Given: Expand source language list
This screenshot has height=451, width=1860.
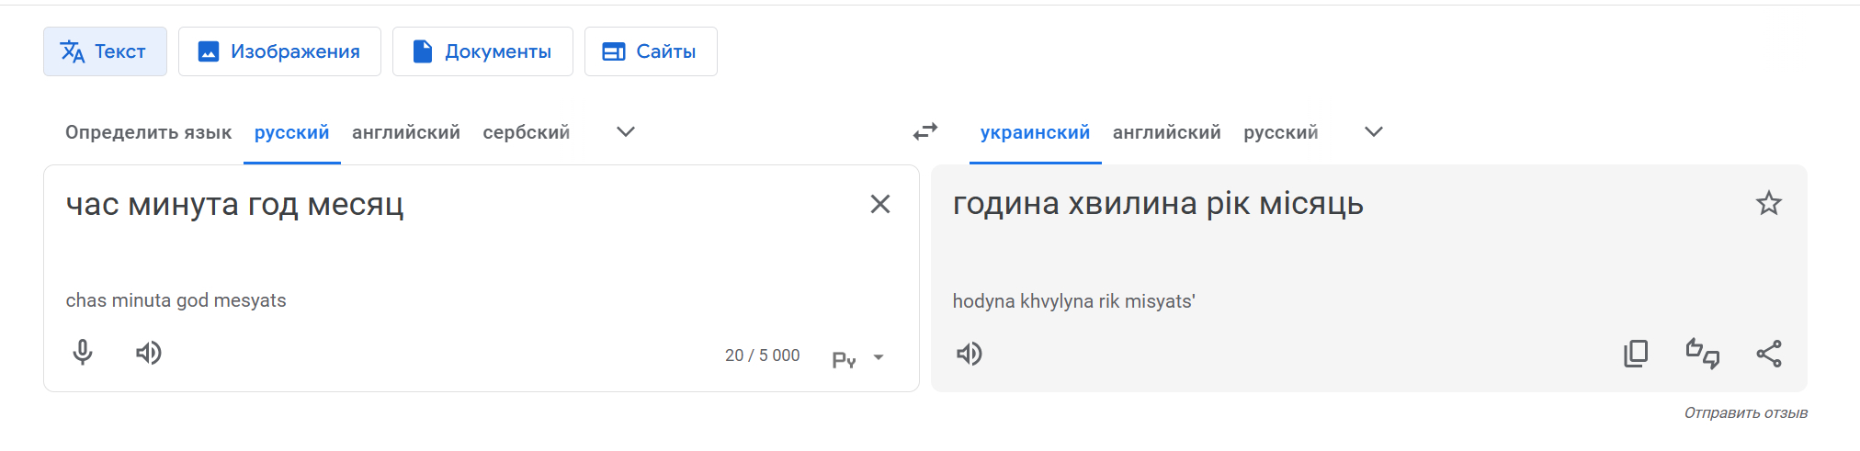Looking at the screenshot, I should click(626, 132).
